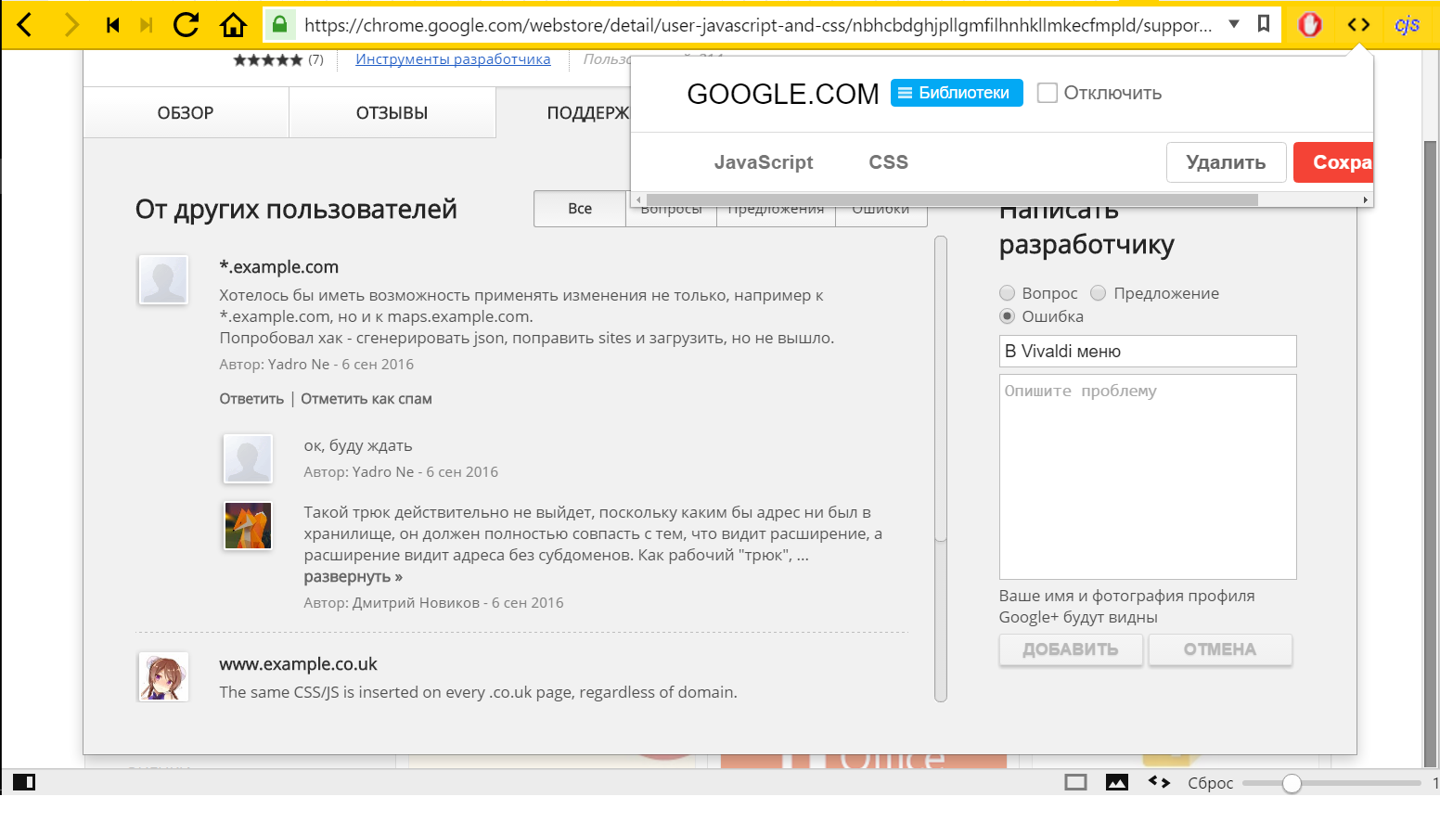1440x835 pixels.
Task: Open the ОБЗОР tab
Action: click(x=186, y=113)
